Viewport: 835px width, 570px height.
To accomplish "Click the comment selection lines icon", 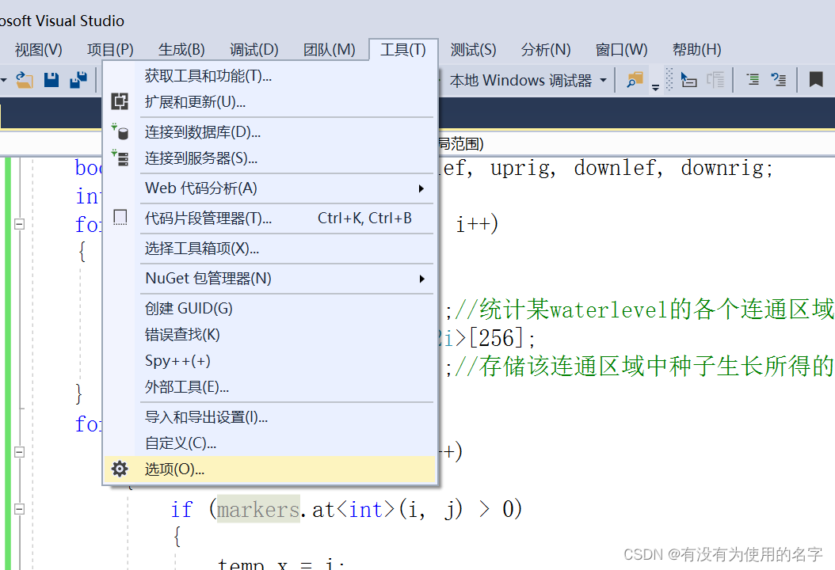I will click(753, 80).
